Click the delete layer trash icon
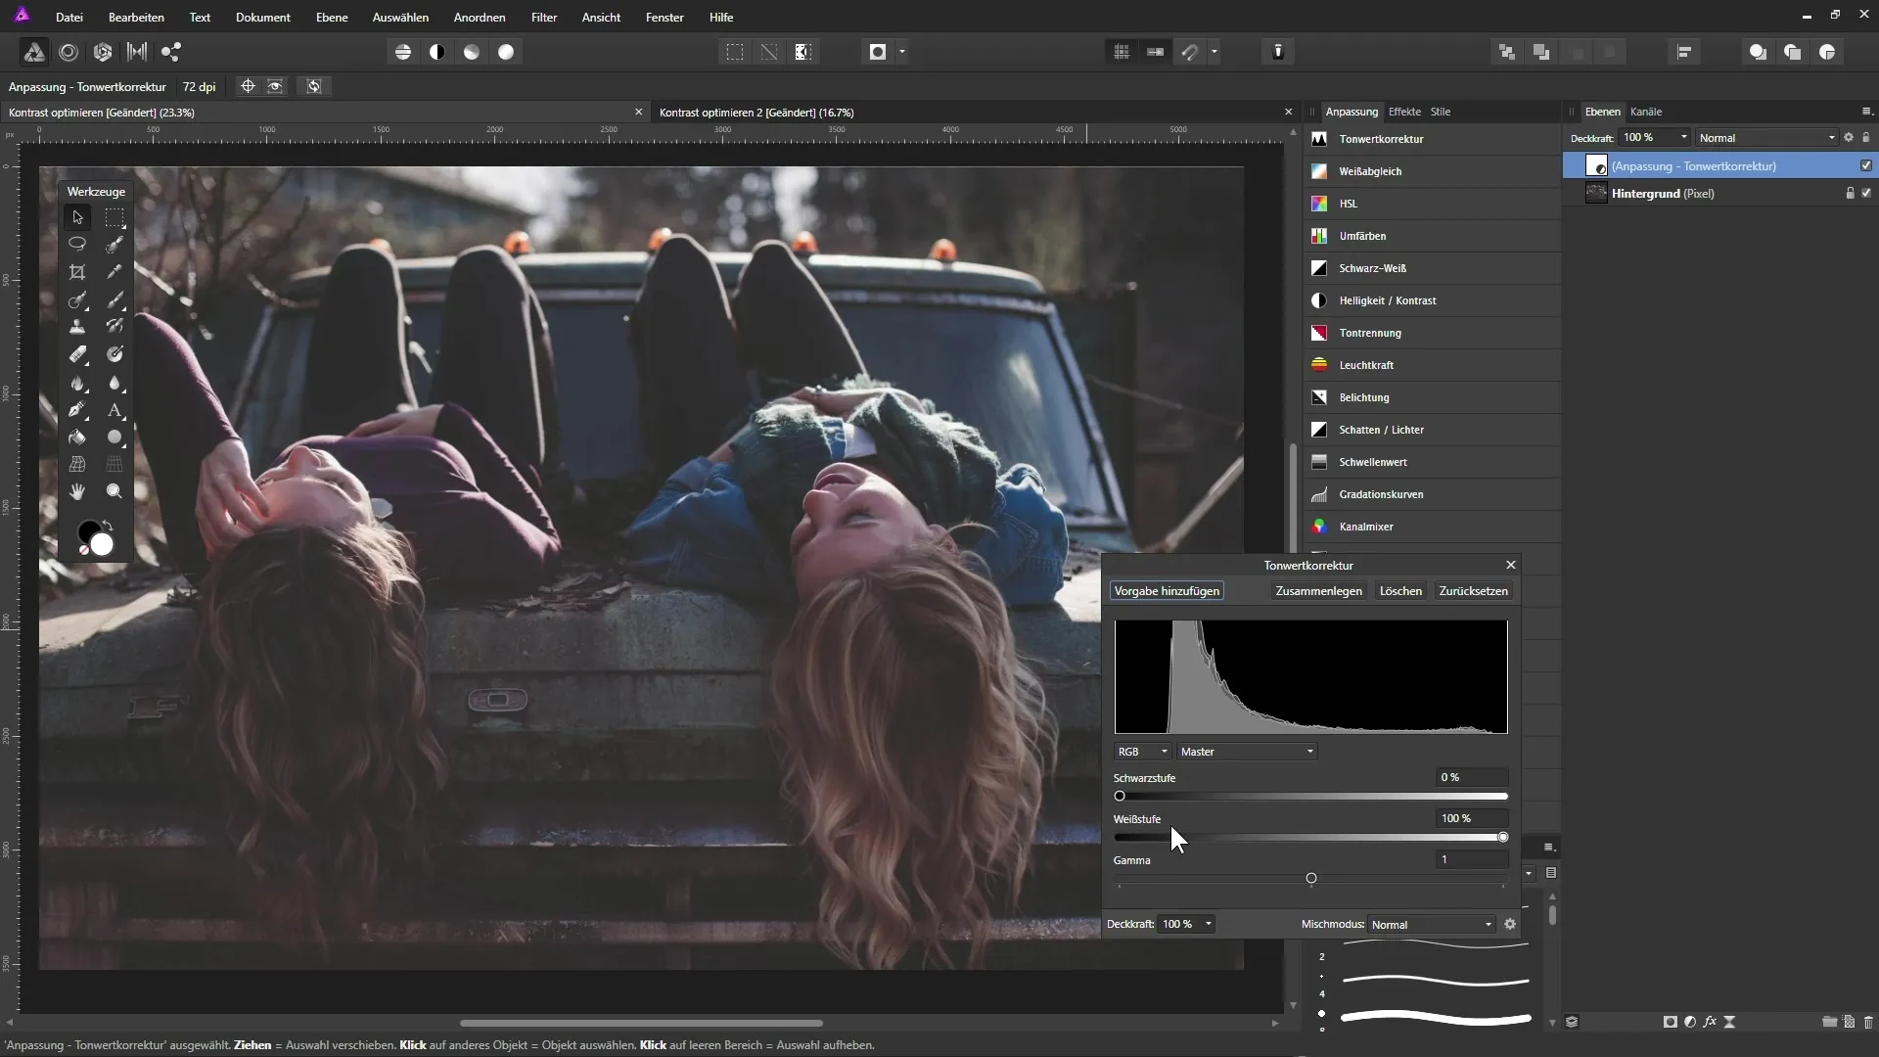The image size is (1879, 1057). point(1868,1022)
